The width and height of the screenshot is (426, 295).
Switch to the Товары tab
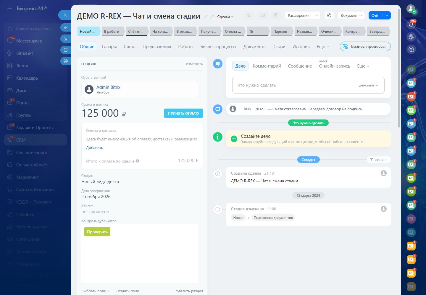[x=109, y=47]
